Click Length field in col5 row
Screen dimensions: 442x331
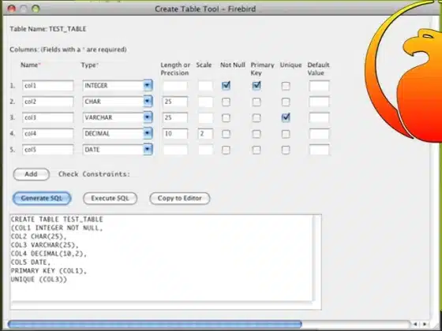175,150
